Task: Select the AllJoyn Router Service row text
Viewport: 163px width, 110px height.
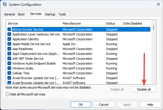Action: pyautogui.click(x=28, y=29)
